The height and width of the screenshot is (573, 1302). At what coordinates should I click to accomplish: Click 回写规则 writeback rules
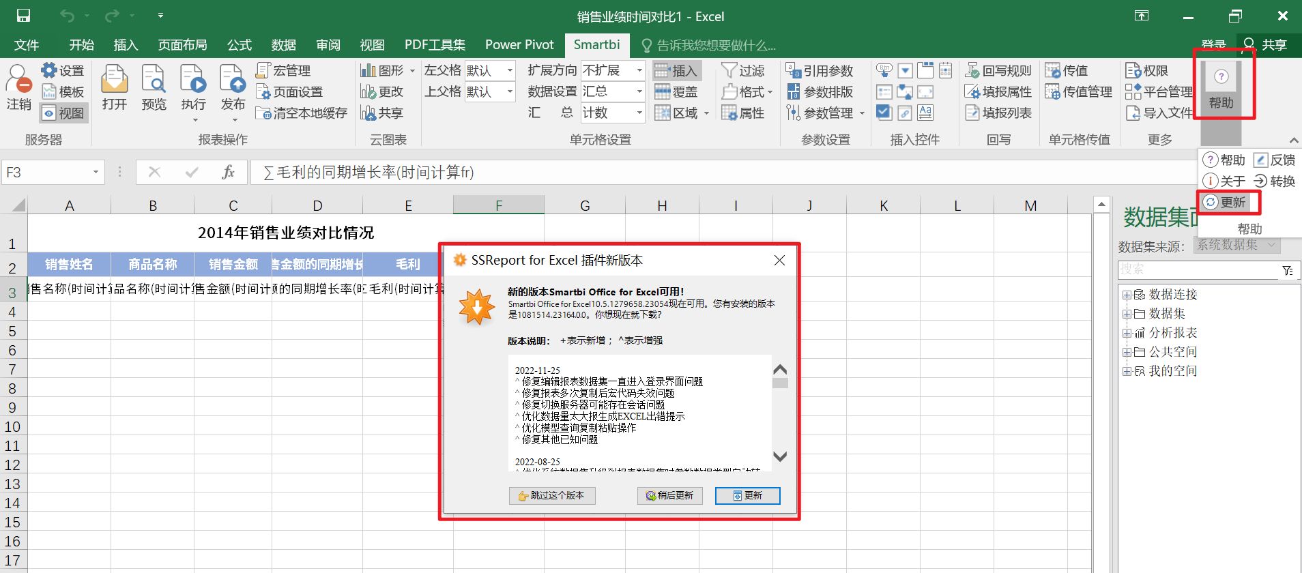pyautogui.click(x=998, y=70)
